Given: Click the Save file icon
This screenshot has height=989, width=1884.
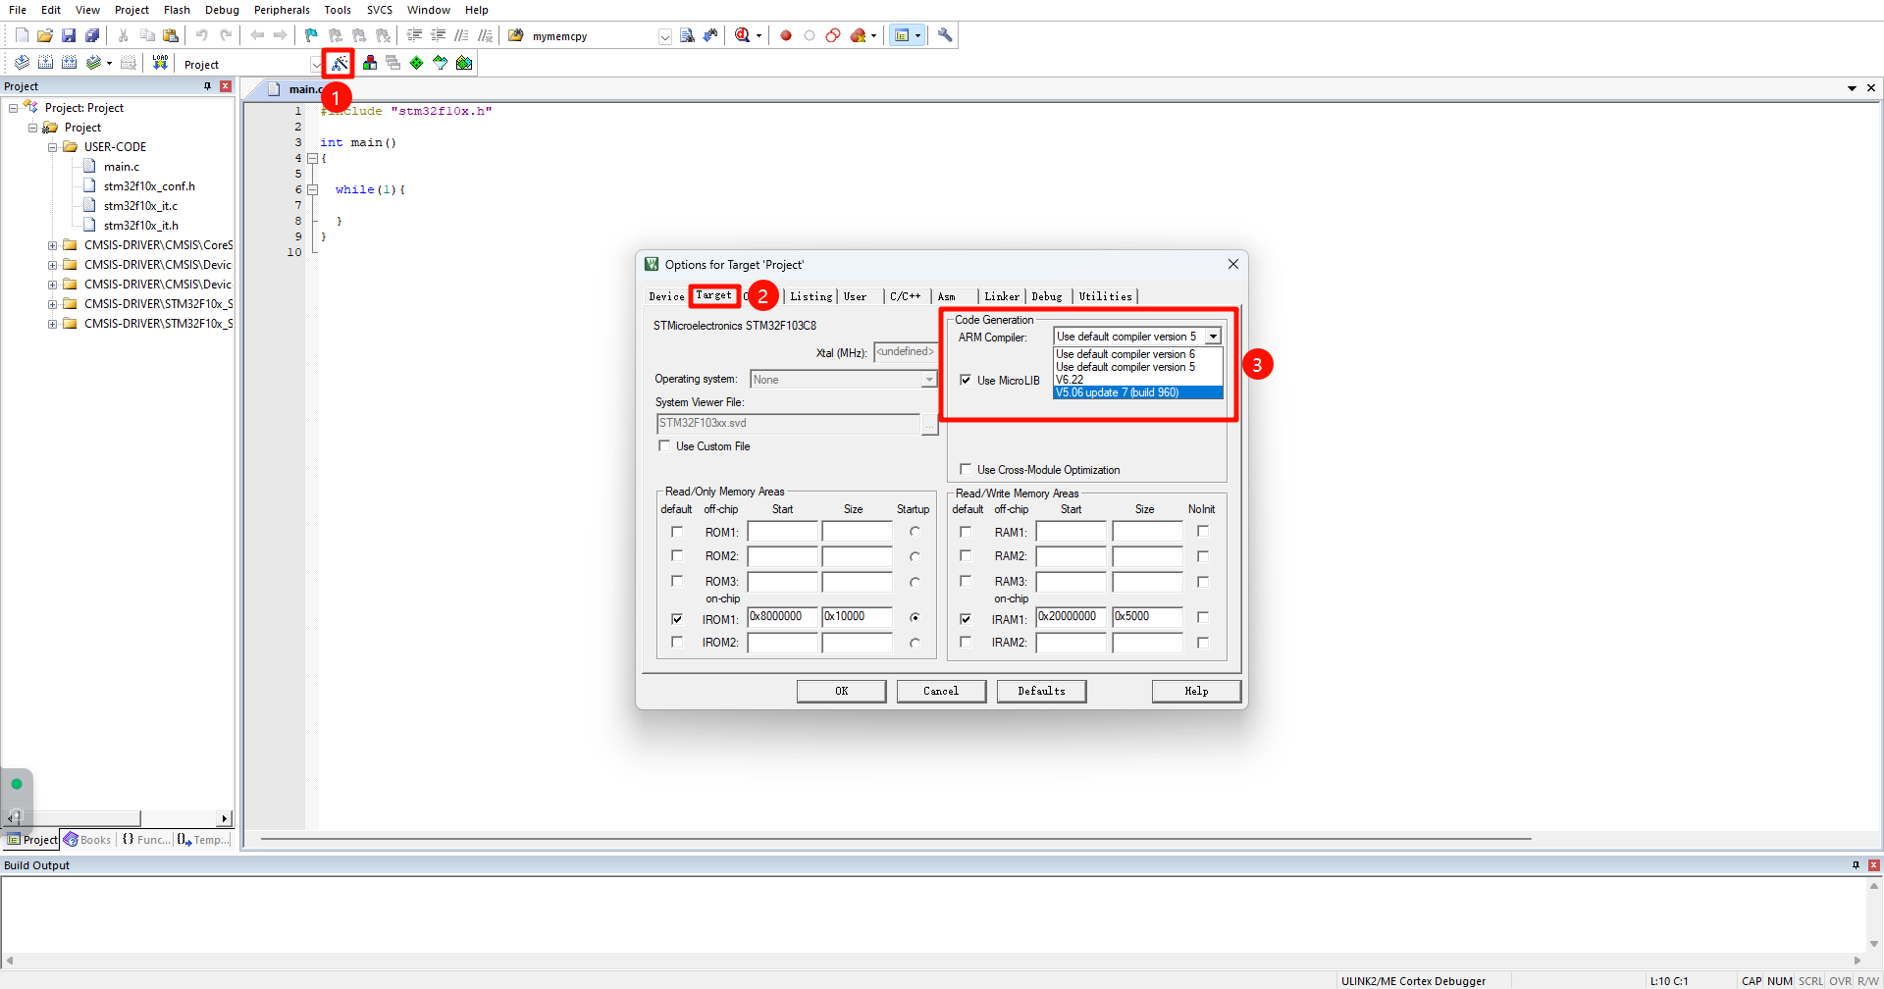Looking at the screenshot, I should pos(69,35).
